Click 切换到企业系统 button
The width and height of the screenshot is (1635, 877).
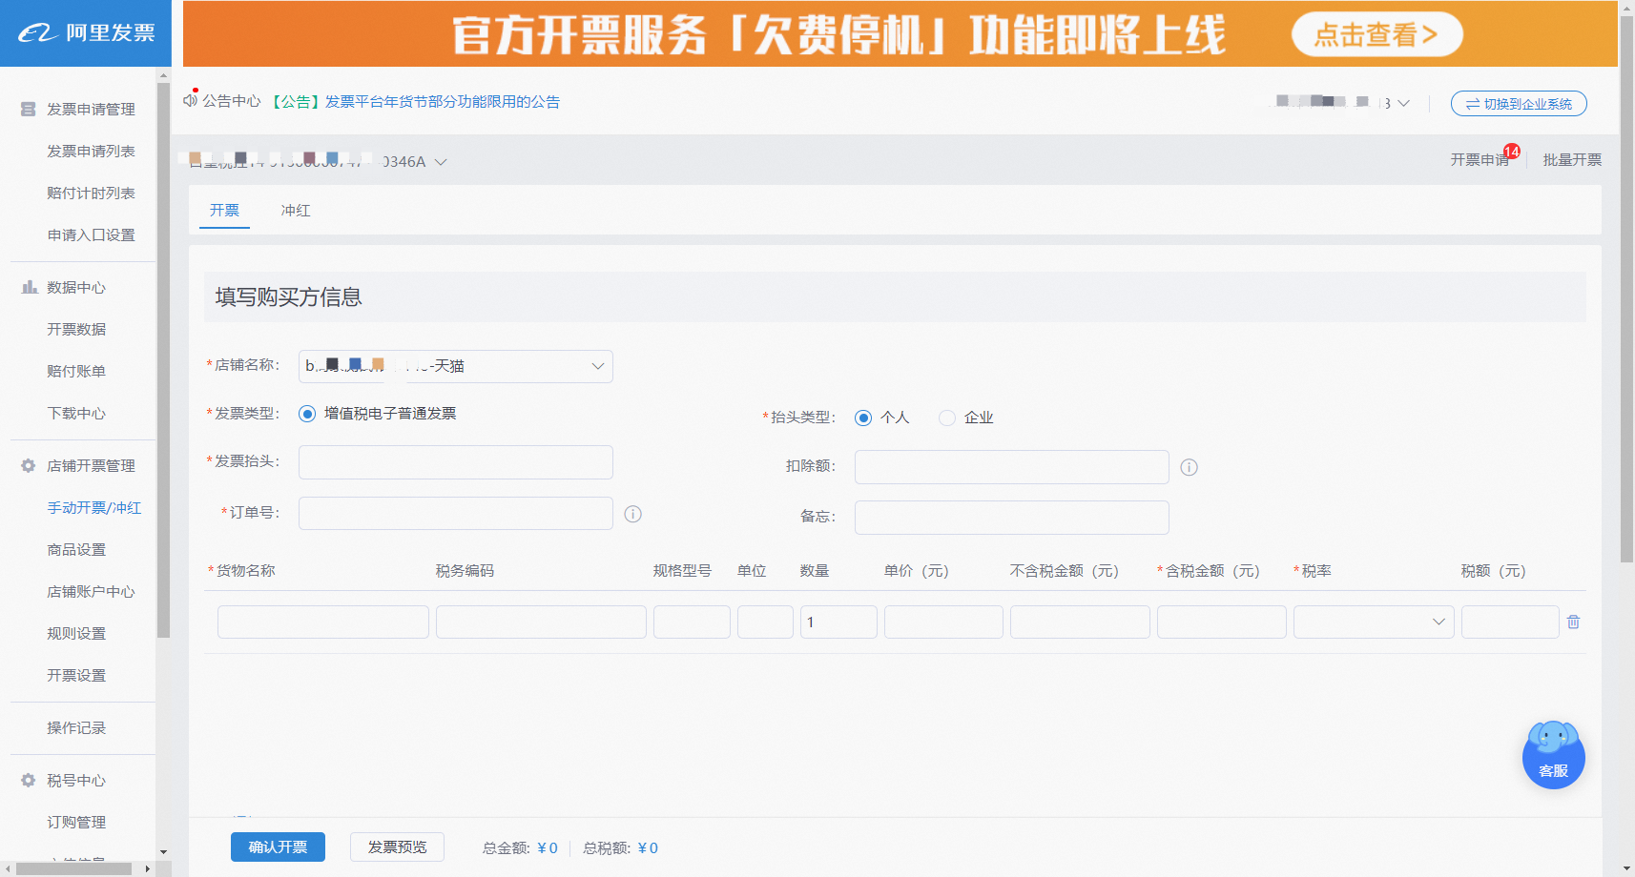pyautogui.click(x=1519, y=104)
